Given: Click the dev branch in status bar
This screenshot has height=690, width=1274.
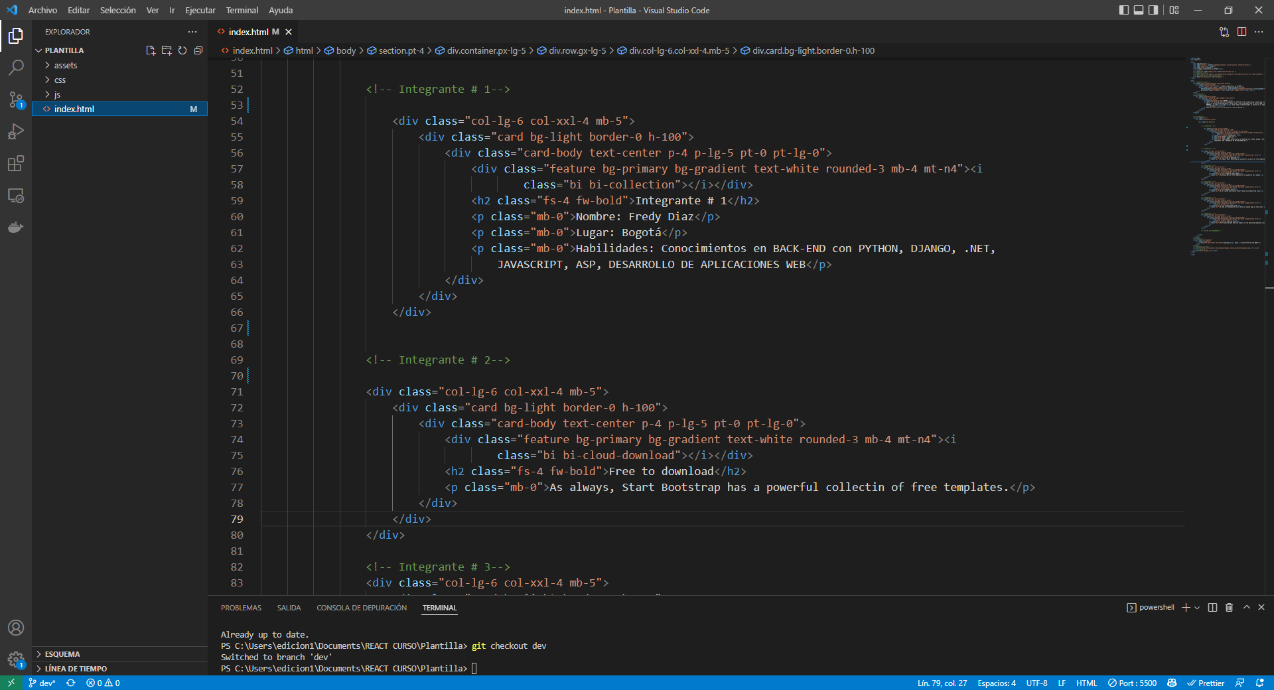Looking at the screenshot, I should point(42,683).
